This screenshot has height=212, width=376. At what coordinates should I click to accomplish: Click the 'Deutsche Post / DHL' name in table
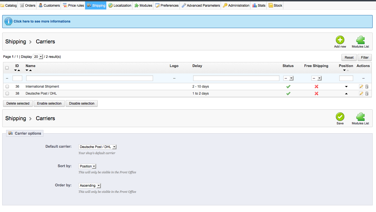[41, 93]
